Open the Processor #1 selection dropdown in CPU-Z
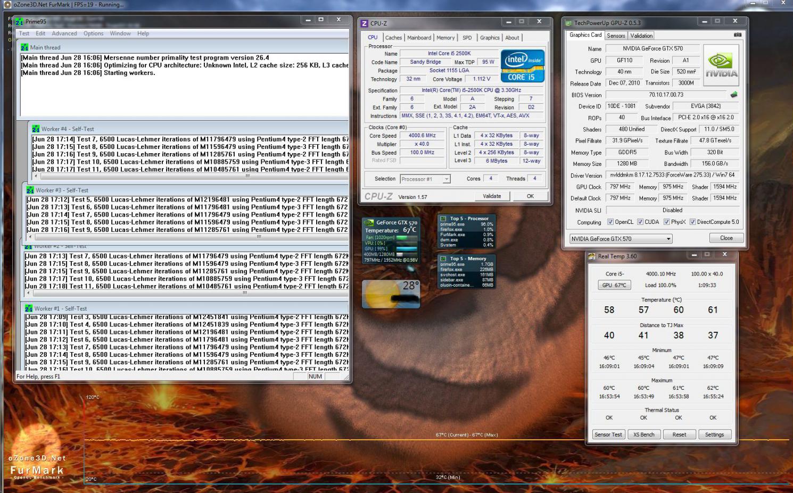Image resolution: width=793 pixels, height=493 pixels. click(x=426, y=179)
